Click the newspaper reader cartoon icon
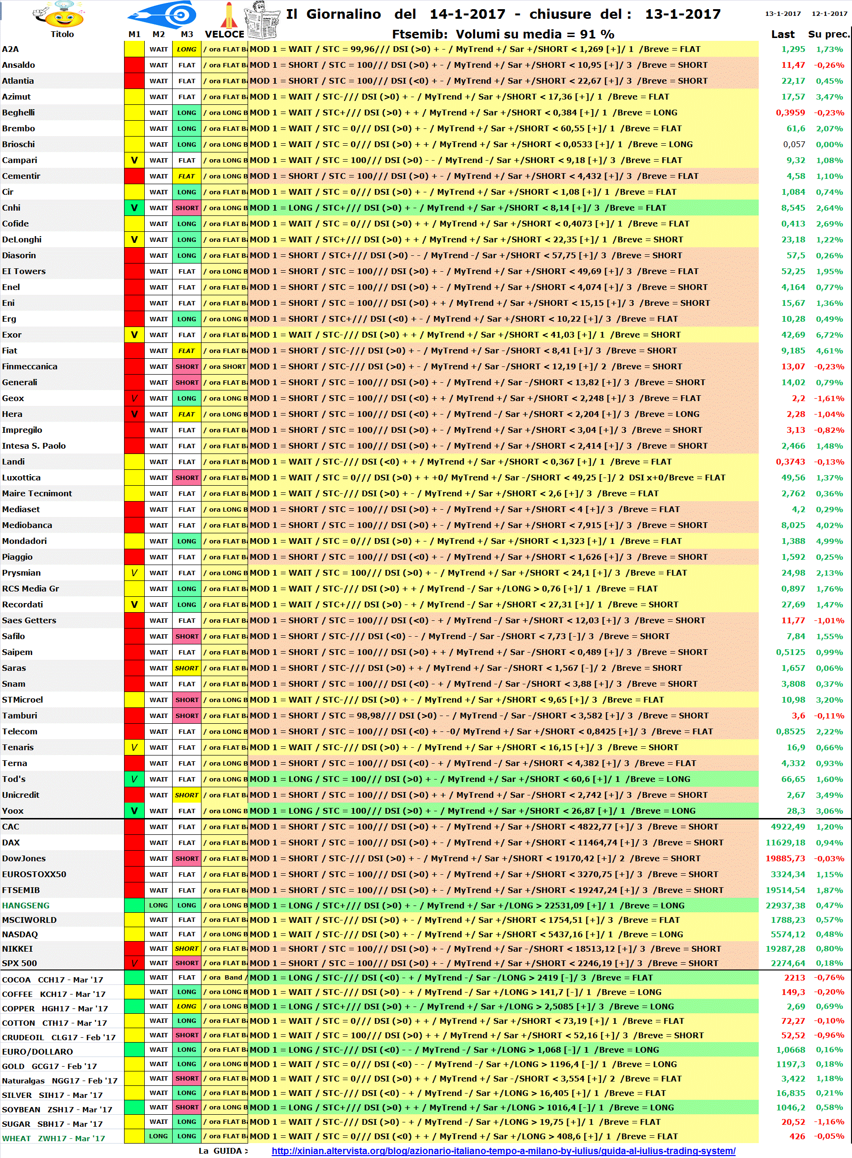 click(262, 20)
